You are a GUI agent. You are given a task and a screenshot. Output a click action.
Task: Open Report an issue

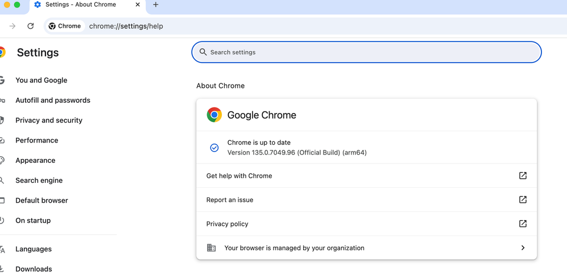(x=366, y=200)
